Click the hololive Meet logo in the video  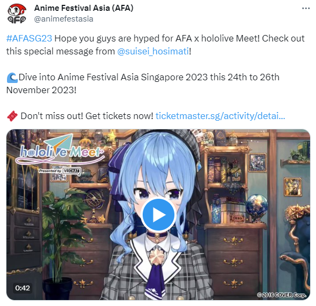[x=60, y=150]
